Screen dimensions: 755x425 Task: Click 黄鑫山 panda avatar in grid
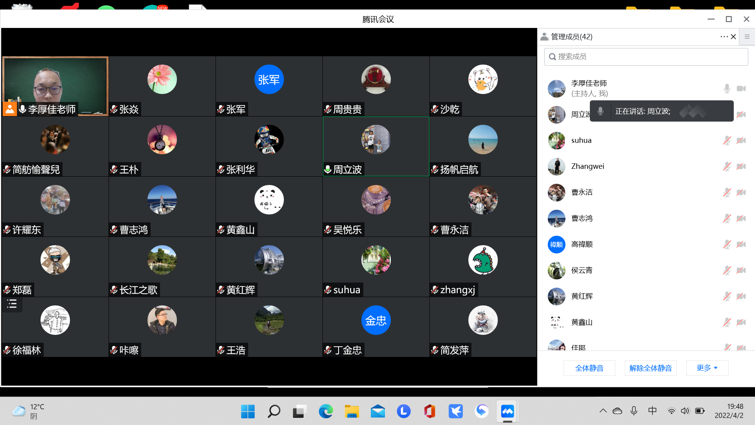click(x=269, y=200)
